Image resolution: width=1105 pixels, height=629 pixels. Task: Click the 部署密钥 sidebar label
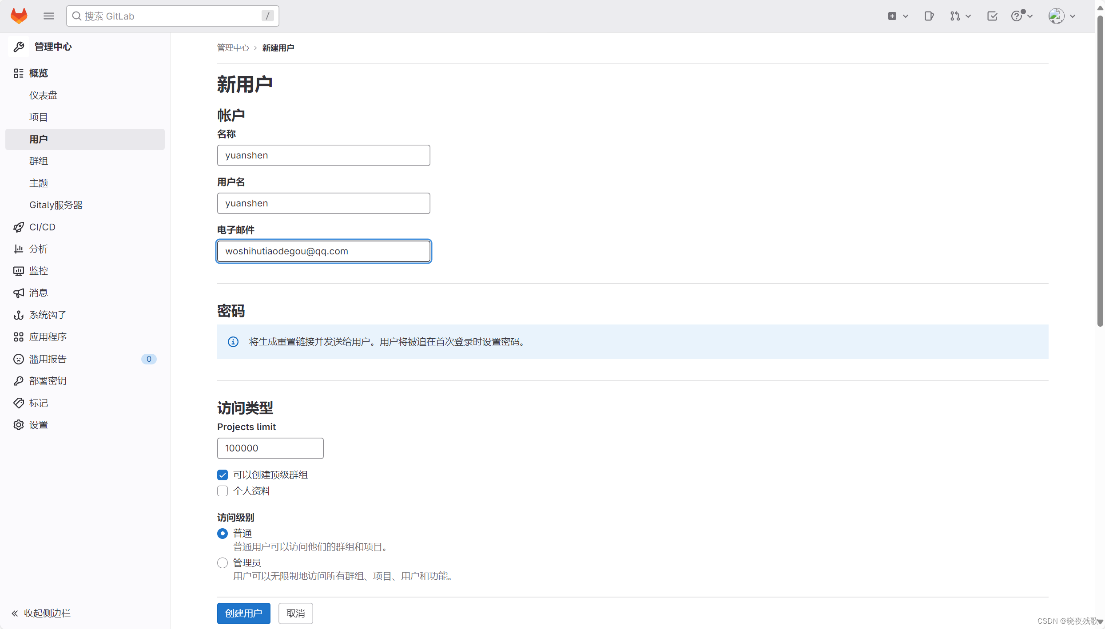[x=48, y=381]
